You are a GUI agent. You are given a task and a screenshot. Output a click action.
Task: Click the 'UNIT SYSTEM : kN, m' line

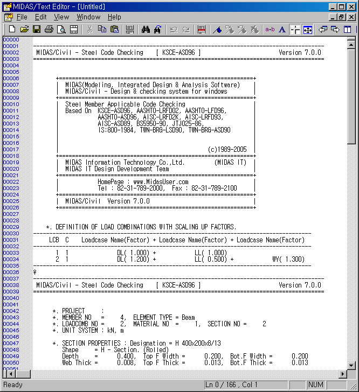tap(88, 331)
